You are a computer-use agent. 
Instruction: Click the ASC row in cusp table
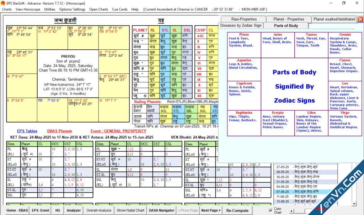coord(207,36)
